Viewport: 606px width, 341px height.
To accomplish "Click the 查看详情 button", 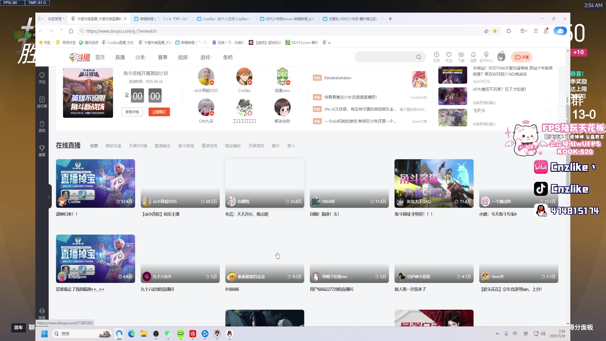I will click(132, 112).
